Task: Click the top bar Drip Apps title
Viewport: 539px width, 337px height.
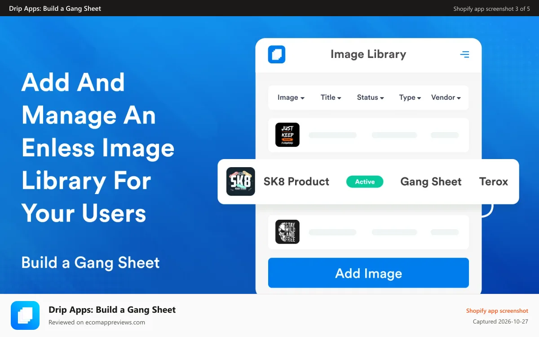Action: pyautogui.click(x=55, y=9)
